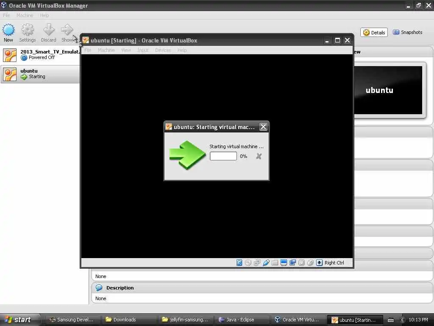434x326 pixels.
Task: Open Help menu in ubuntu VM window
Action: coord(182,50)
